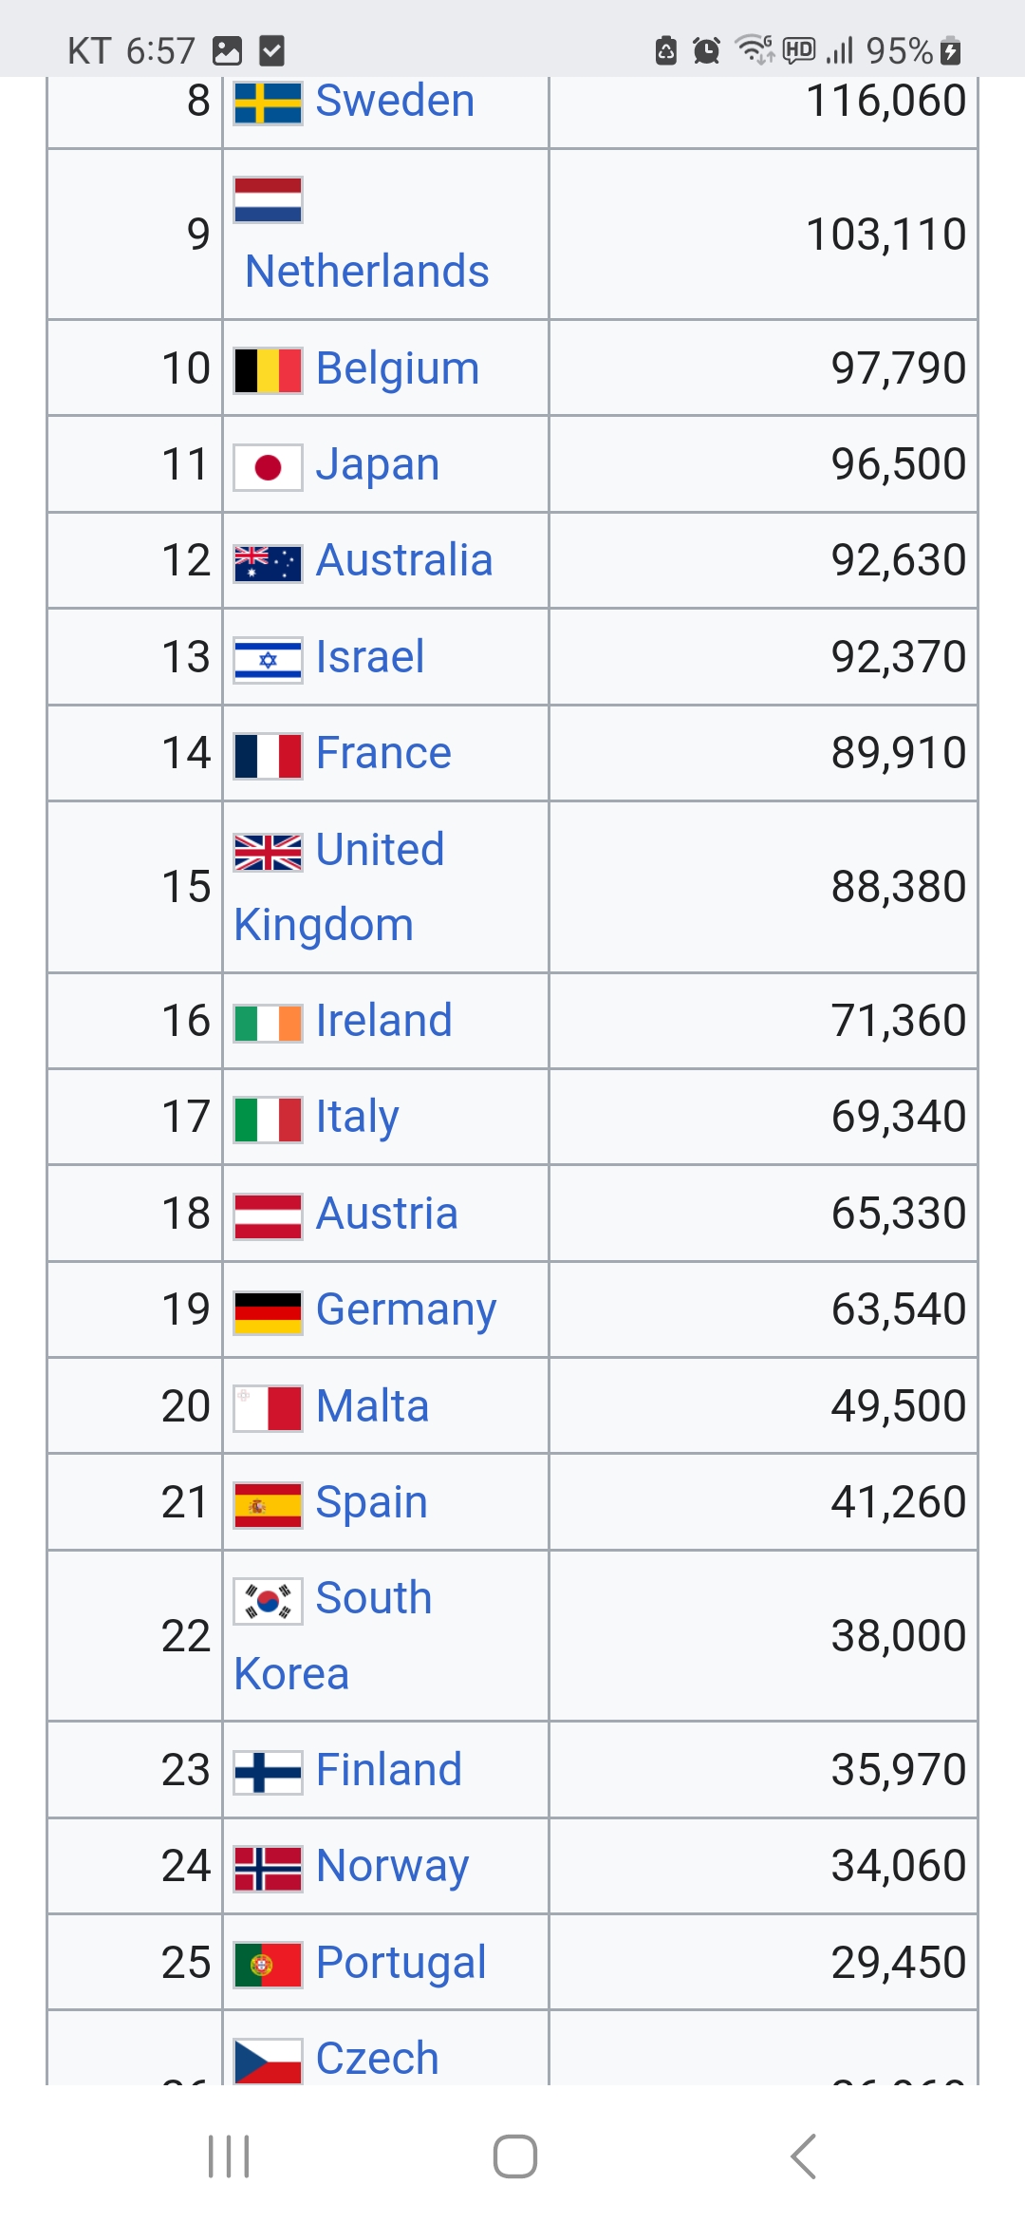Tap the United Kingdom flag icon
Viewport: 1025px width, 2222px height.
pyautogui.click(x=269, y=852)
